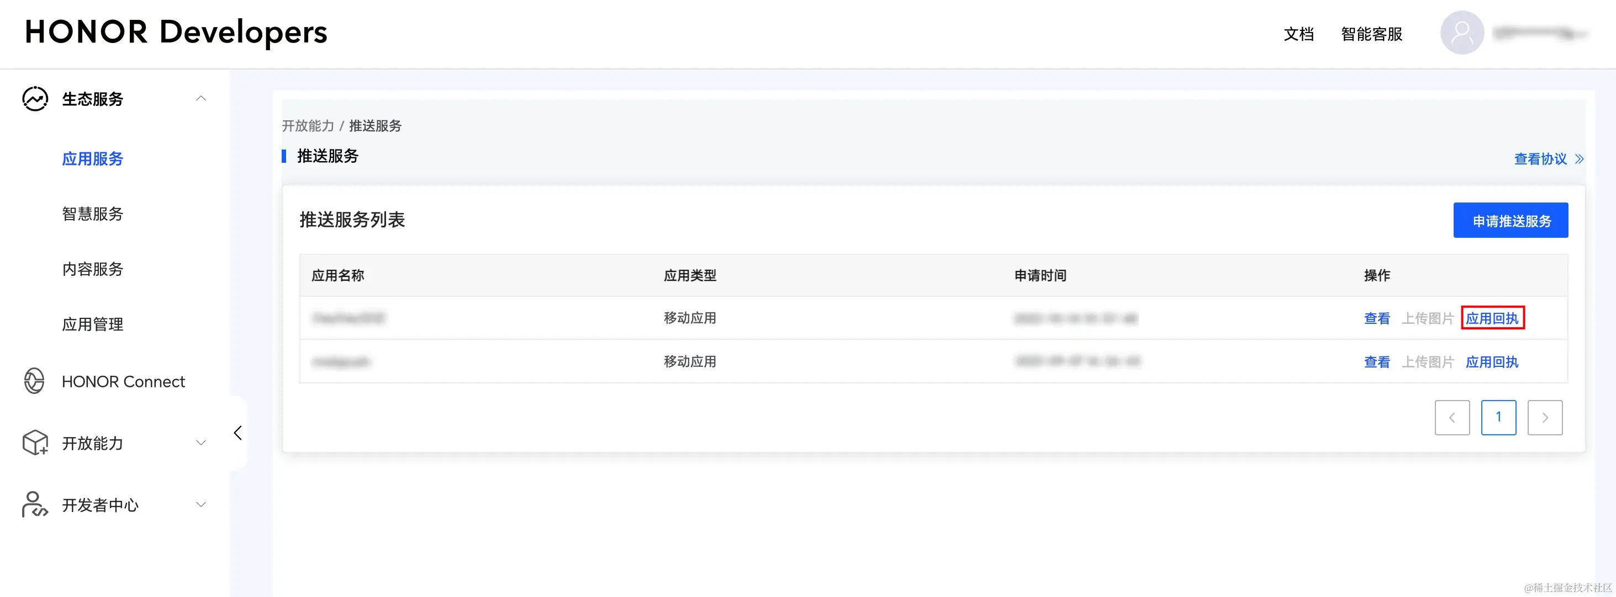Go to the previous page arrow

tap(1451, 417)
